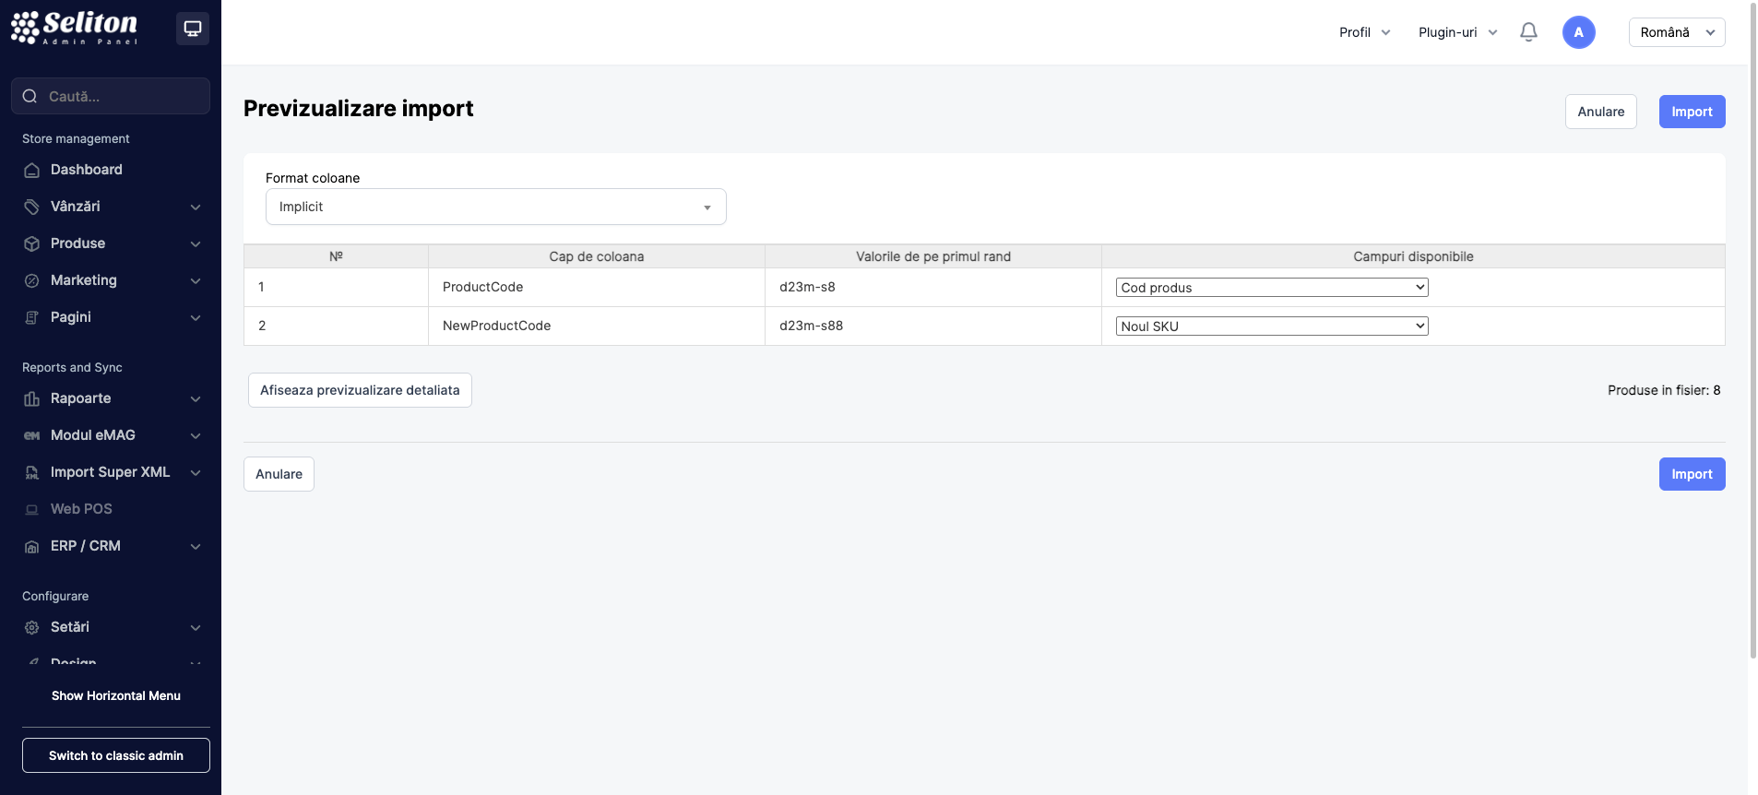Click the Setări gear icon
This screenshot has height=795, width=1758.
tap(32, 627)
